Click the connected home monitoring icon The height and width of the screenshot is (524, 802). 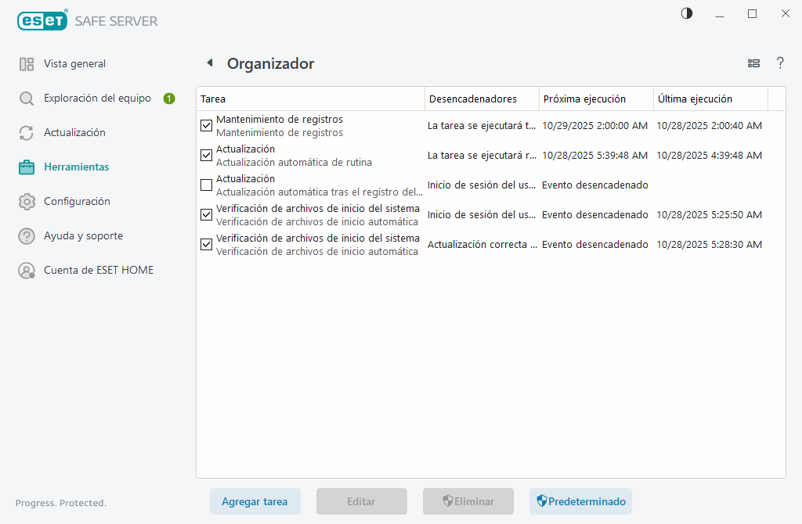(x=753, y=63)
